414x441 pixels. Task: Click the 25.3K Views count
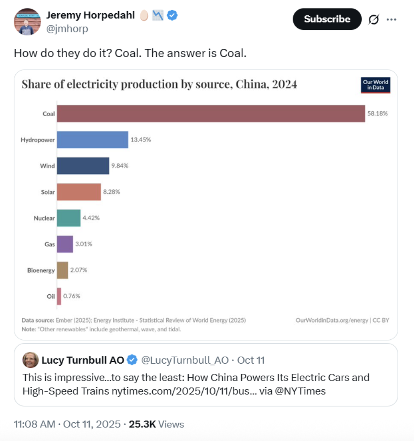point(157,424)
